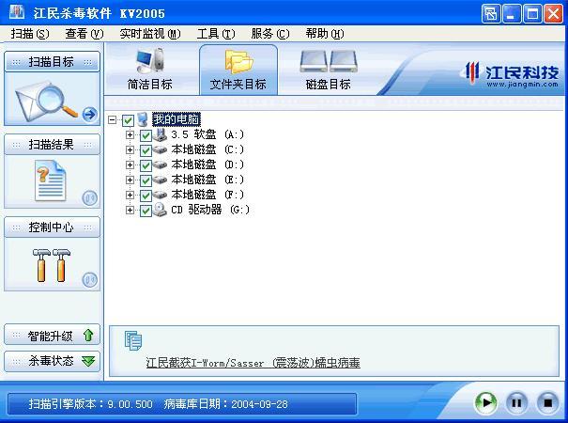Viewport: 568px width, 423px height.
Task: Click the 扫描引擎版本：9.00.500 status text
Action: (x=90, y=404)
